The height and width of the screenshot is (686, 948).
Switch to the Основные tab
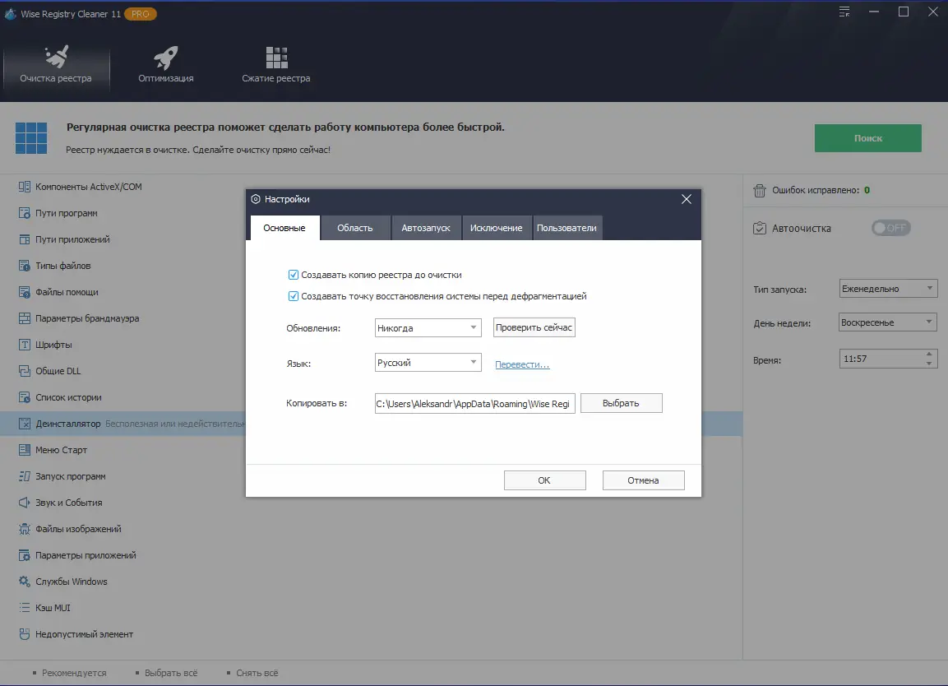click(284, 228)
